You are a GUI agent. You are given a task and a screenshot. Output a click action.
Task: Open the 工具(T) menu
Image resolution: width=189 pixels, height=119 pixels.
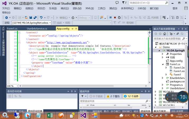tap(101, 8)
